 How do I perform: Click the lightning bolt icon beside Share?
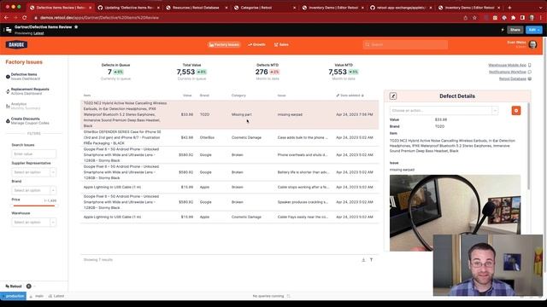tap(503, 30)
